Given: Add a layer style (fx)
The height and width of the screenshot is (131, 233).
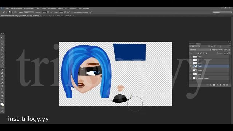Looking at the screenshot, I should (x=211, y=85).
